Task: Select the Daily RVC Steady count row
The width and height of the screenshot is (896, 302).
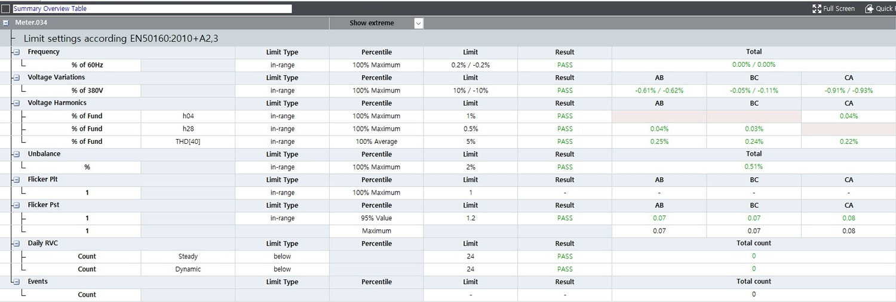Action: [x=188, y=257]
